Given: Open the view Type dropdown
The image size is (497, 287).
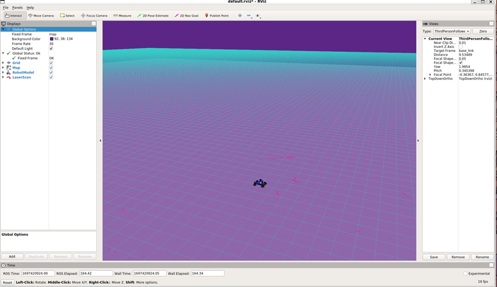Looking at the screenshot, I should coord(452,31).
